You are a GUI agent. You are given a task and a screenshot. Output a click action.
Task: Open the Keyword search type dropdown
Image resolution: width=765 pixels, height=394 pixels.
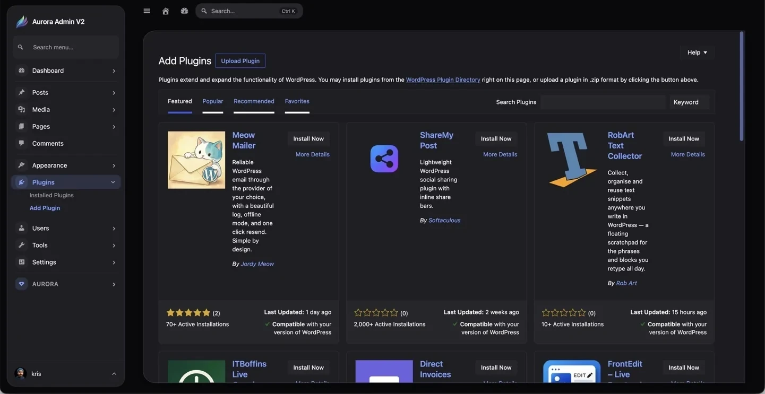(689, 102)
